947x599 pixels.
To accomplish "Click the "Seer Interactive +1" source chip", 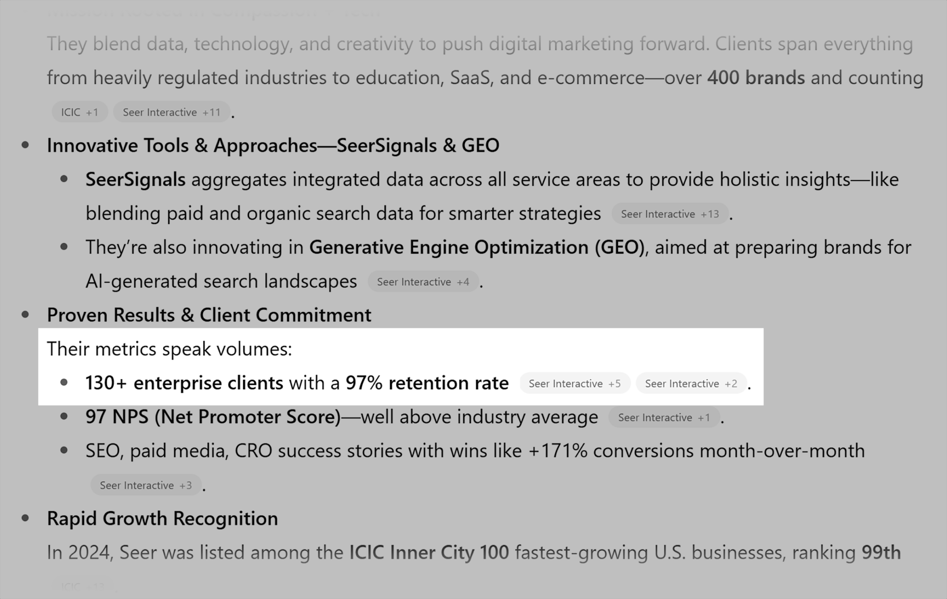I will pyautogui.click(x=664, y=418).
